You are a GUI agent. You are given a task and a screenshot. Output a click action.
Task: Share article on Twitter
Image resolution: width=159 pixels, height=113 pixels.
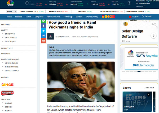[x=44, y=31]
